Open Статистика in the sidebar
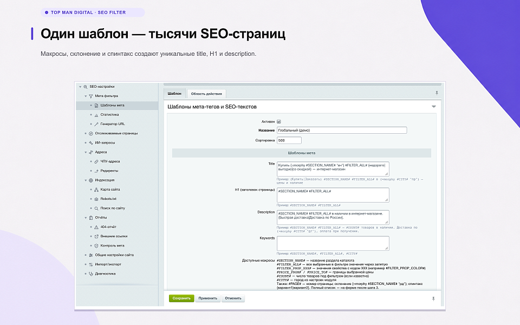Screen dimensions: 520x325 pos(109,115)
